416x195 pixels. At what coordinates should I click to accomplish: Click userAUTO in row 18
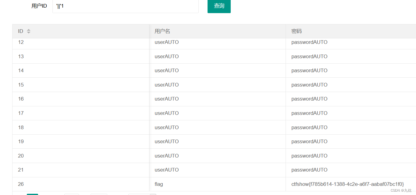(x=167, y=127)
